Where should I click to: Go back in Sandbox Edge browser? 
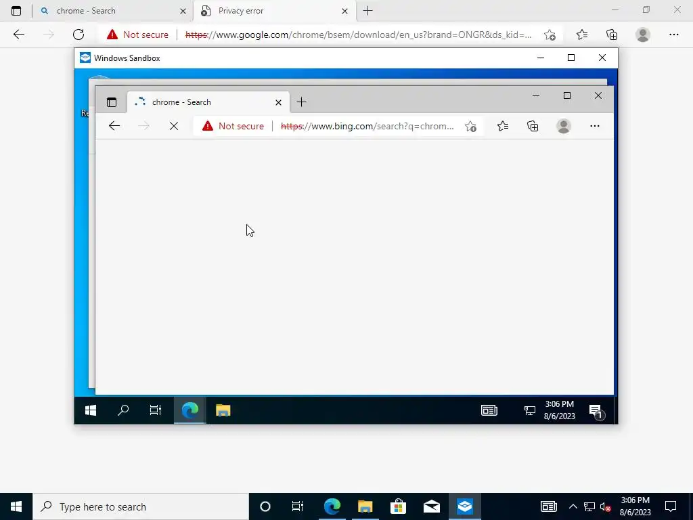[x=114, y=126]
